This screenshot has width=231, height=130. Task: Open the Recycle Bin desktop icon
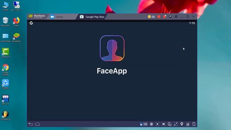click(5, 22)
